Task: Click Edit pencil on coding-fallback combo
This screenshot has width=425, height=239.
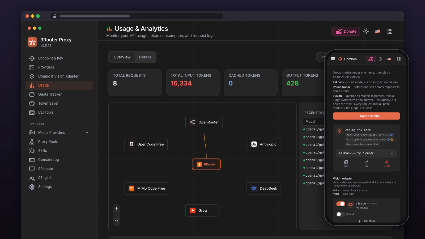Action: coord(367,163)
